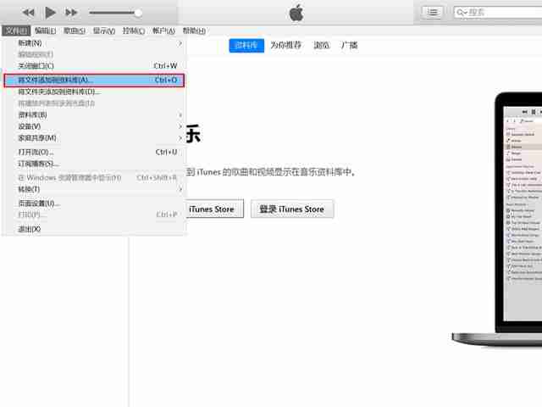Switch to the 为你推荐 tab

point(286,45)
